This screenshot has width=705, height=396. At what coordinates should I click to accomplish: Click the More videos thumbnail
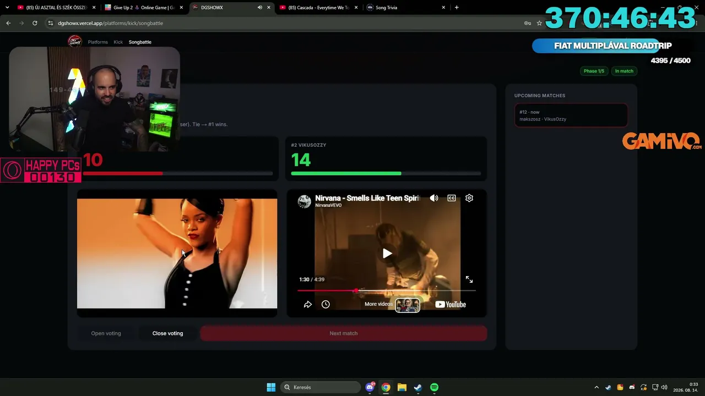coord(408,304)
